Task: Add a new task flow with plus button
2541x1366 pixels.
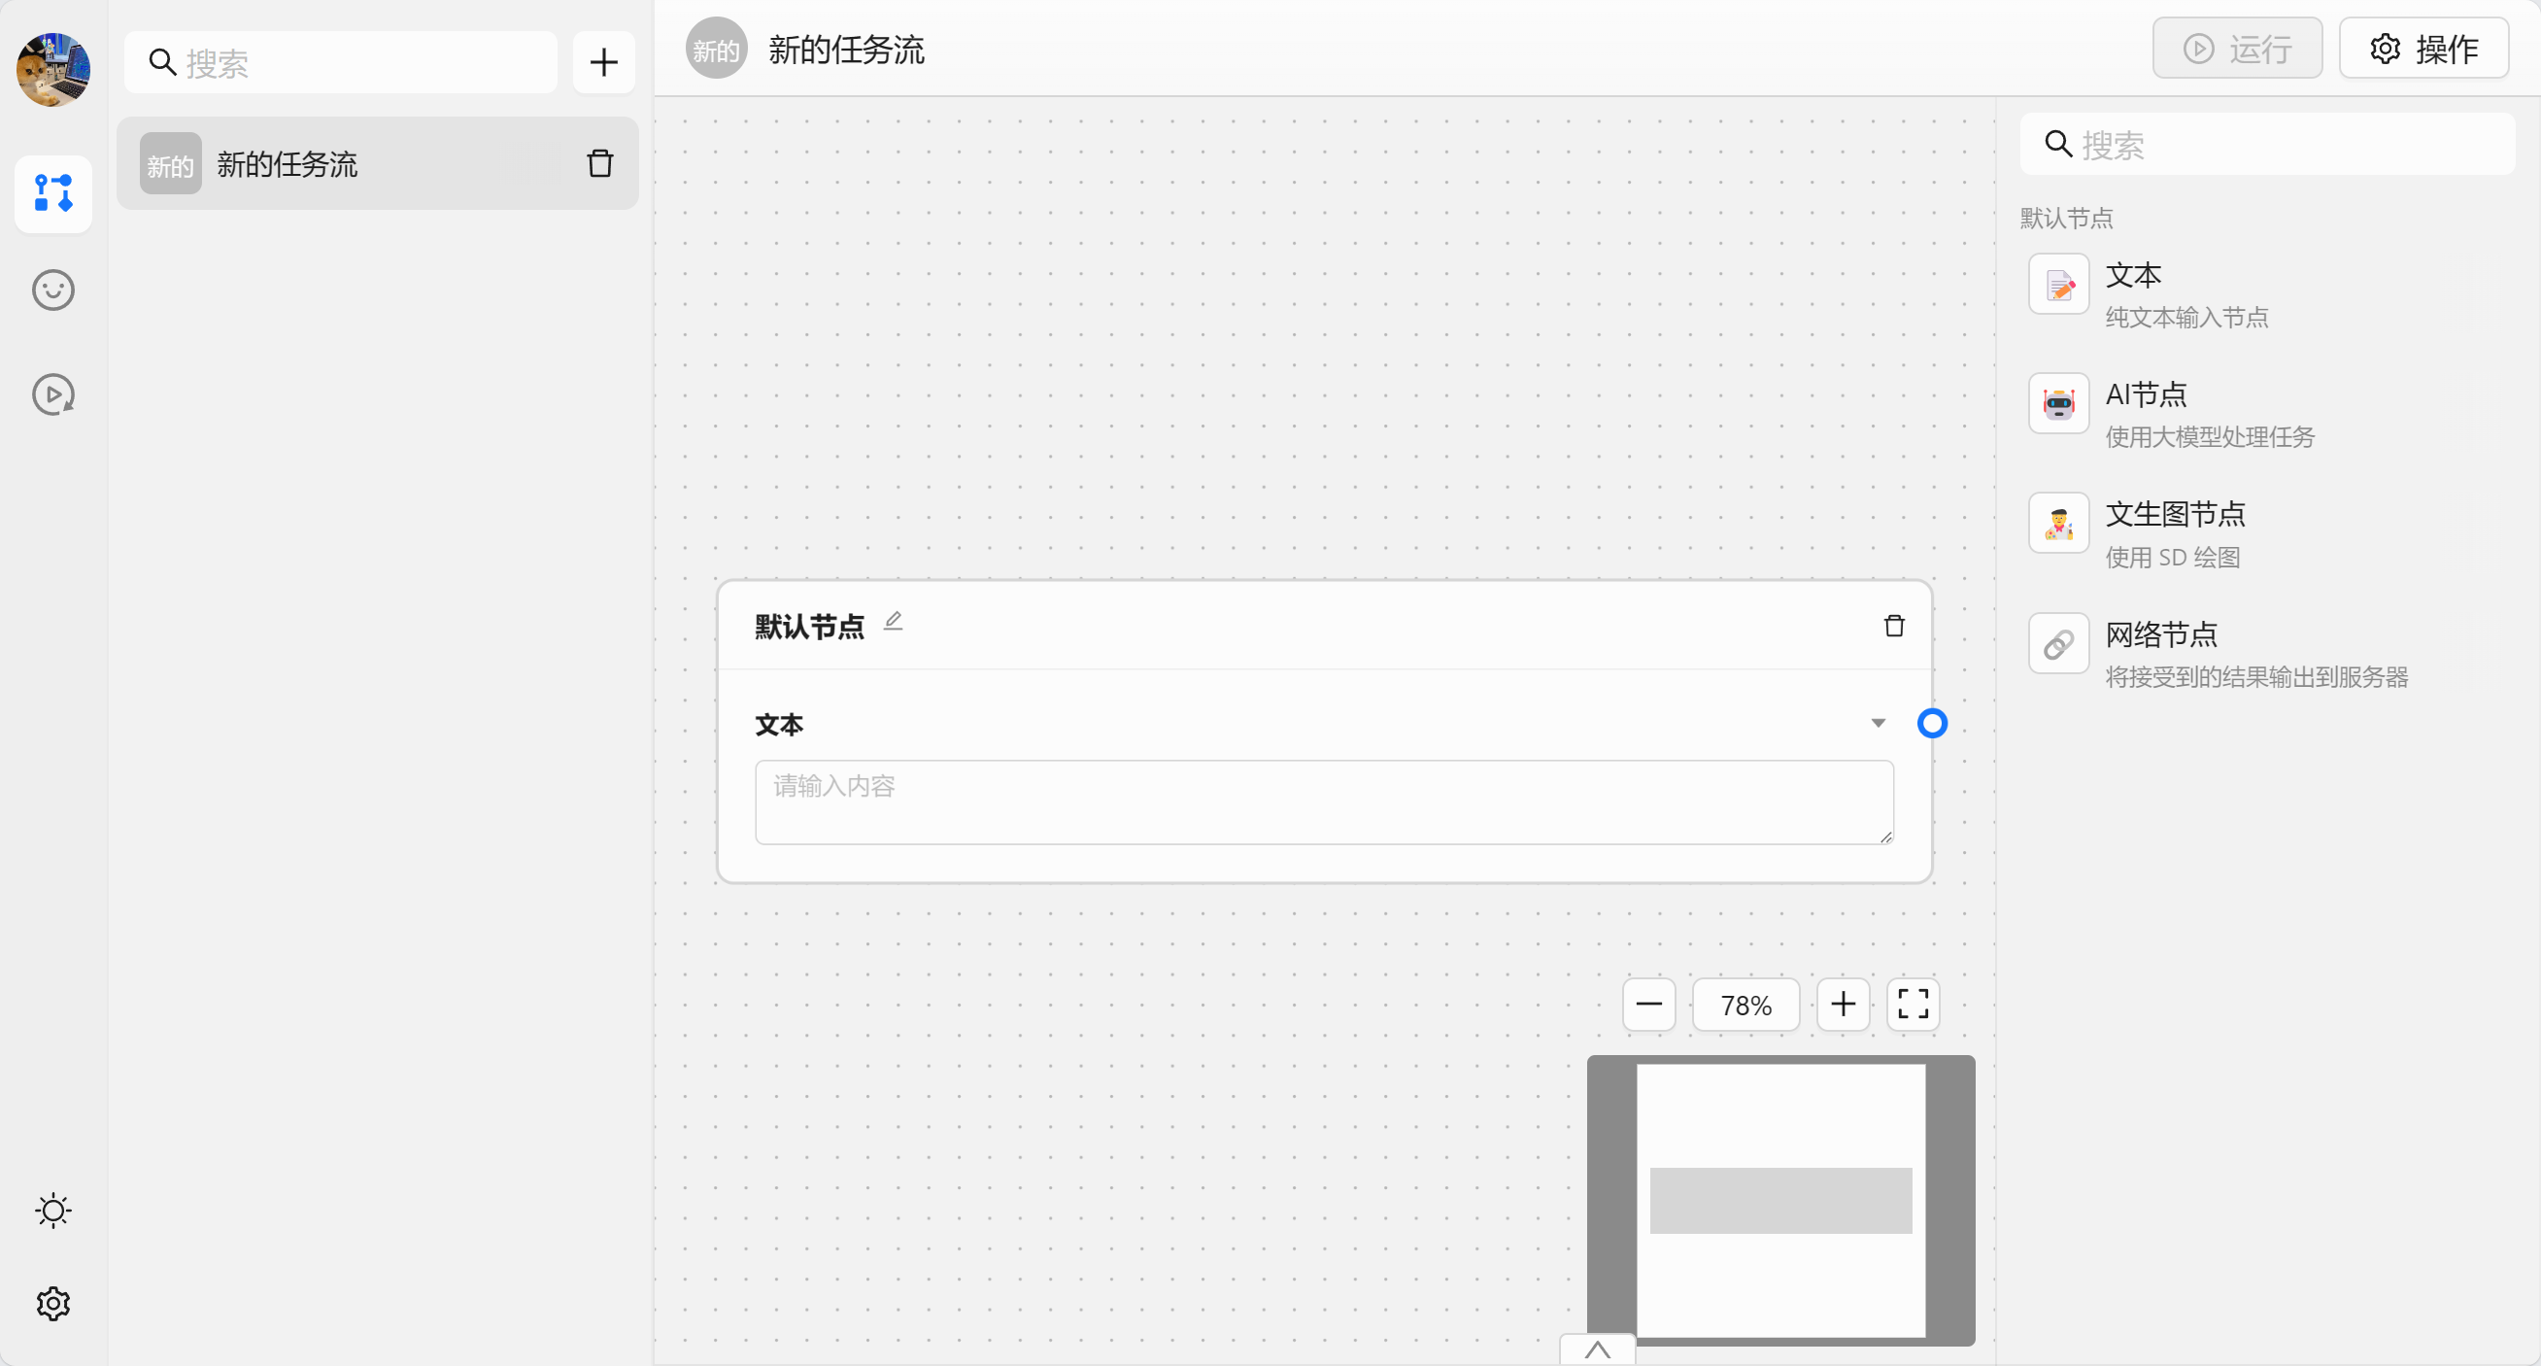Action: pos(602,62)
